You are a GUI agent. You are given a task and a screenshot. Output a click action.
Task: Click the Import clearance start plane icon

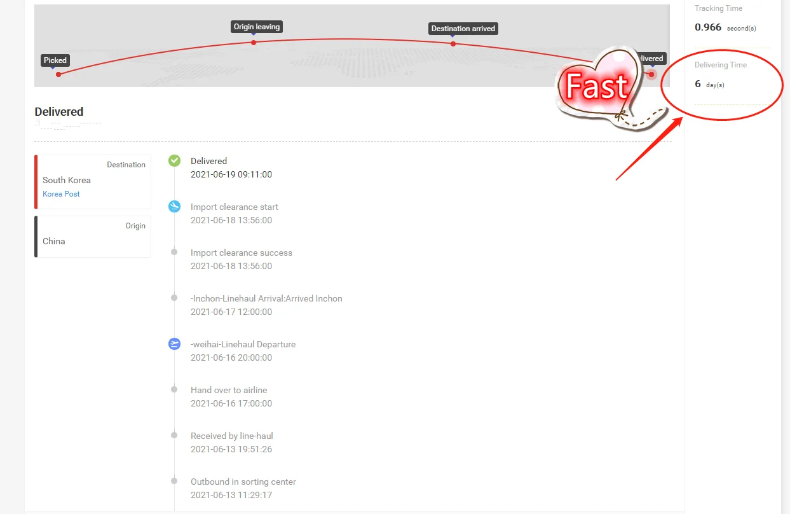click(174, 206)
